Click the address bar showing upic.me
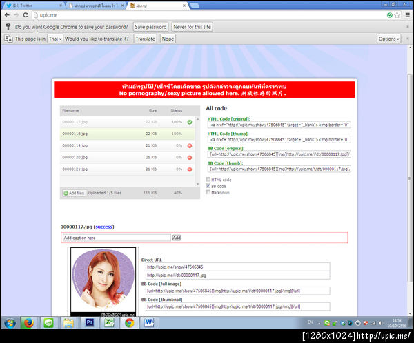Image resolution: width=414 pixels, height=343 pixels. point(208,15)
